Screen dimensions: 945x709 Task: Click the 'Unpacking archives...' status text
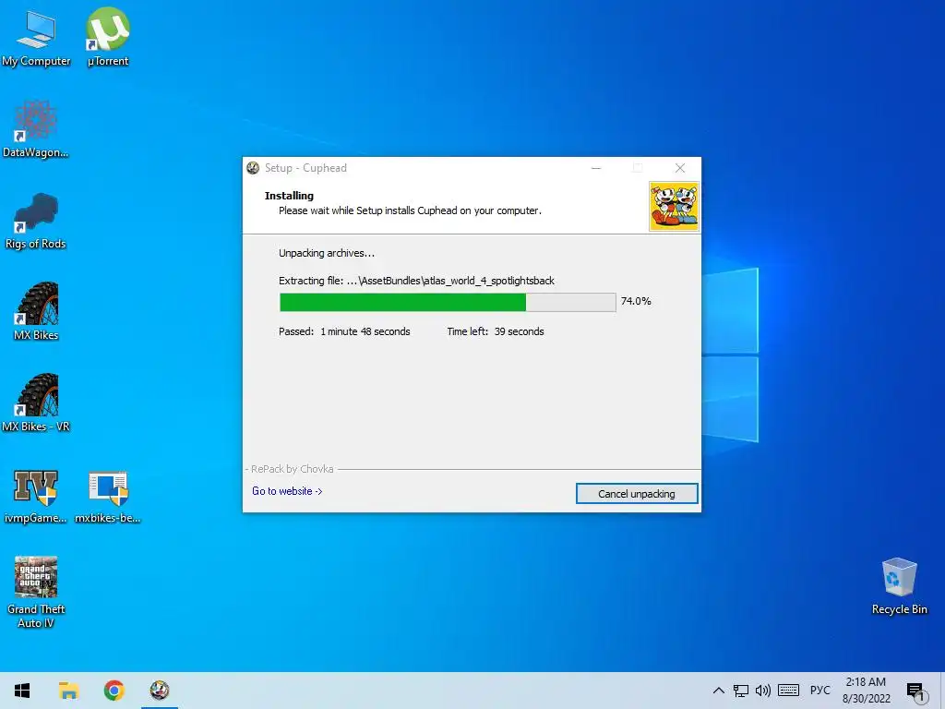(x=327, y=253)
